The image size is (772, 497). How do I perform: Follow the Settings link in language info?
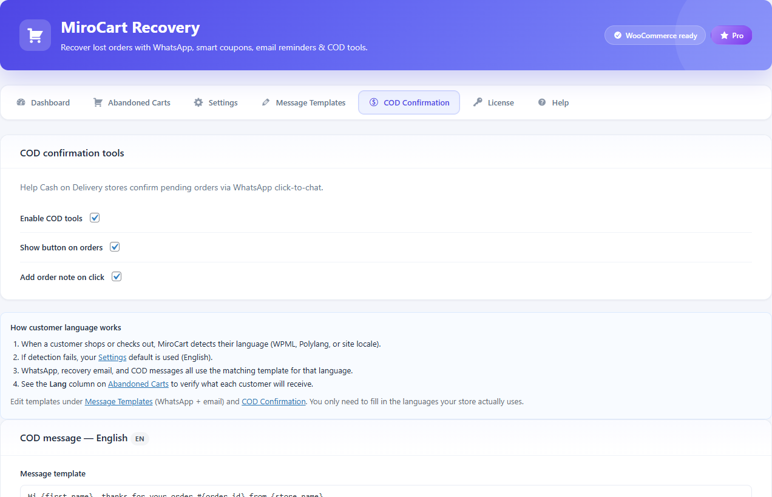pos(112,357)
